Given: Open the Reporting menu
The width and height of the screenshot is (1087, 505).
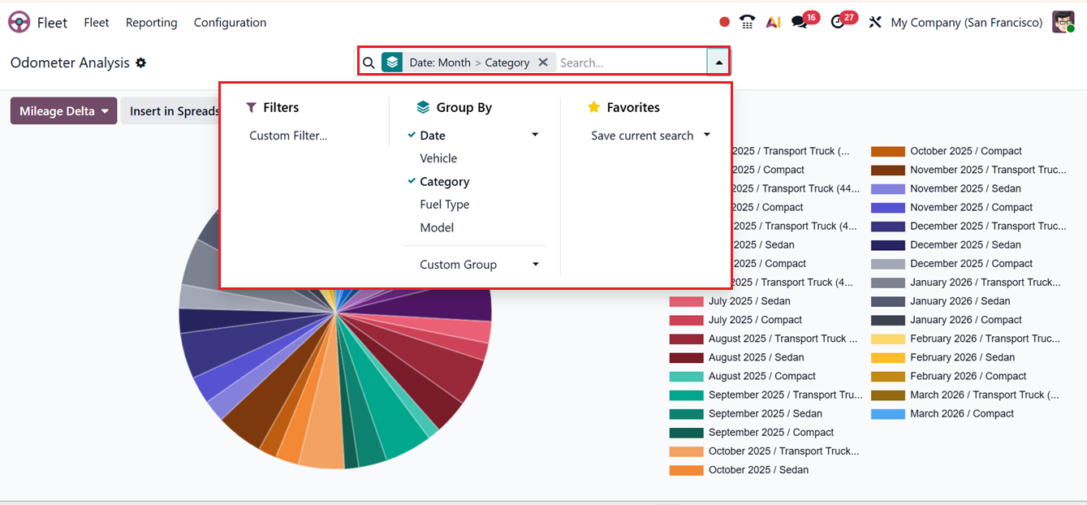Looking at the screenshot, I should tap(151, 23).
